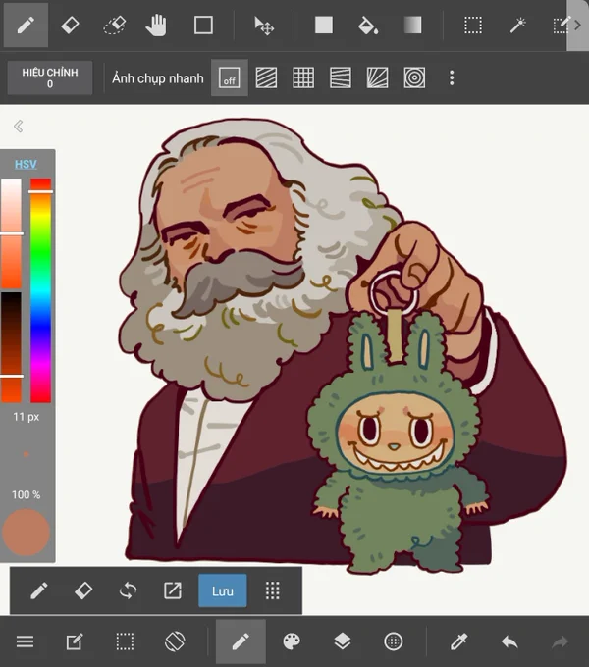Open the HIỆU CHỈNH correction setting
Image resolution: width=589 pixels, height=667 pixels.
point(50,77)
